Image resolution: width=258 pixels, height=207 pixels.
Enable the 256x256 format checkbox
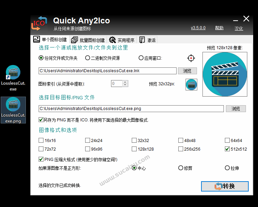pyautogui.click(x=181, y=149)
